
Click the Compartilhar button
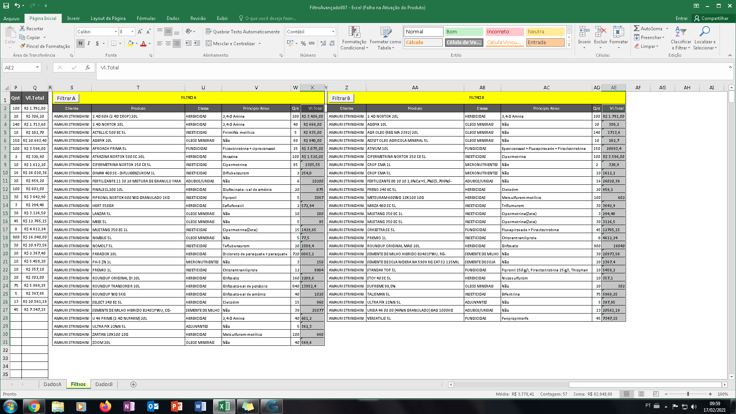pos(711,18)
